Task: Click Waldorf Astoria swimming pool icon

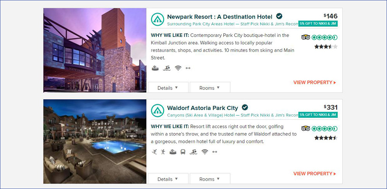Action: 193,152
